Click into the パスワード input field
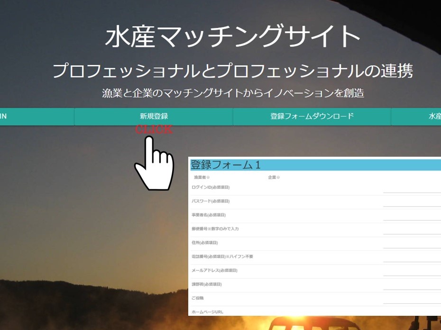 click(412, 202)
